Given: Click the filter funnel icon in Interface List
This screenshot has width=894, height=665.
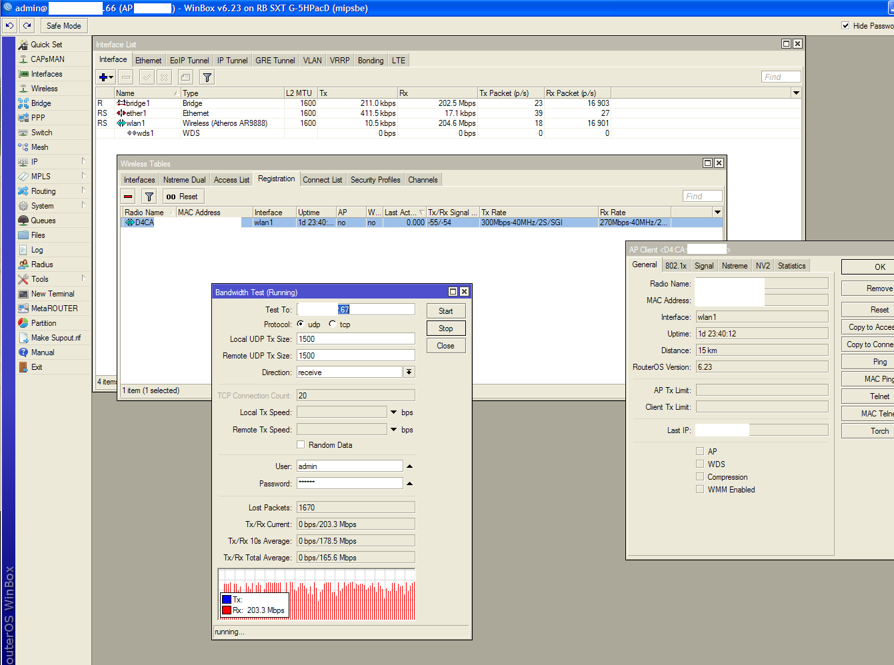Looking at the screenshot, I should 207,77.
